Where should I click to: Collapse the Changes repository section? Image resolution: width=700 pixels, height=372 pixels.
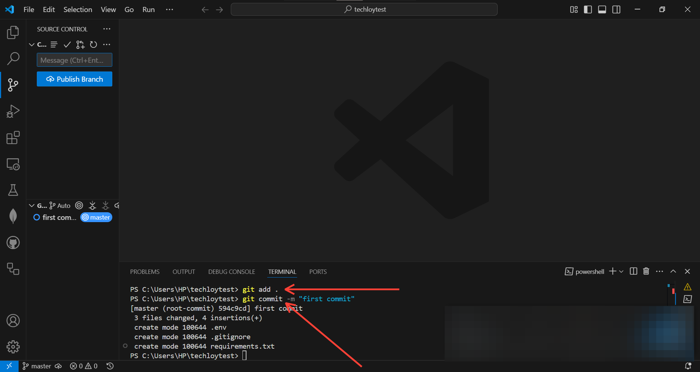point(32,44)
